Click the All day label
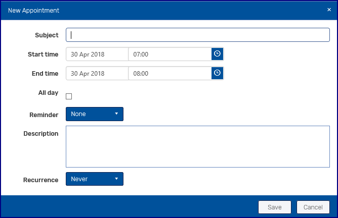This screenshot has height=218, width=338. click(48, 93)
